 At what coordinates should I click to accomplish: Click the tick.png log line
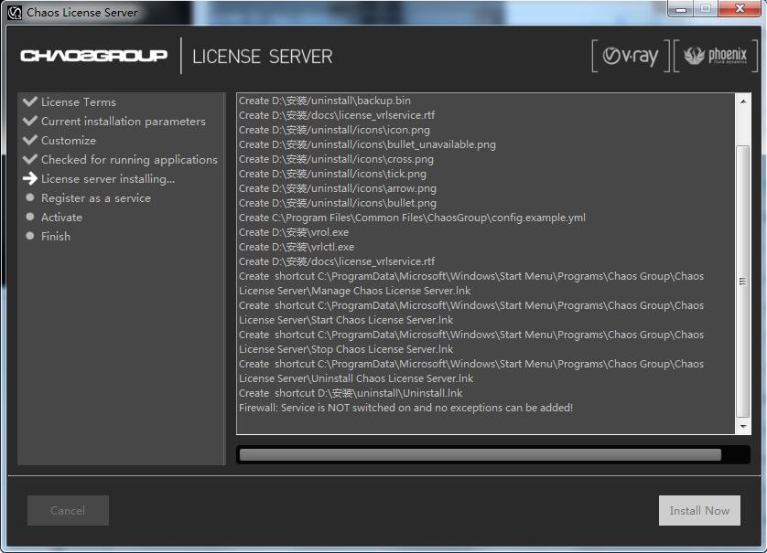pyautogui.click(x=332, y=174)
